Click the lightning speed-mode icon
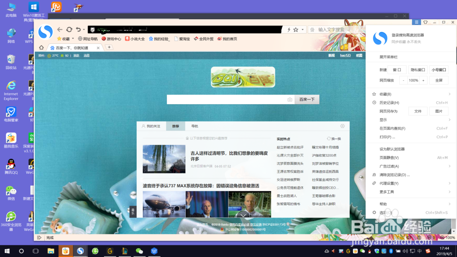 pyautogui.click(x=289, y=30)
